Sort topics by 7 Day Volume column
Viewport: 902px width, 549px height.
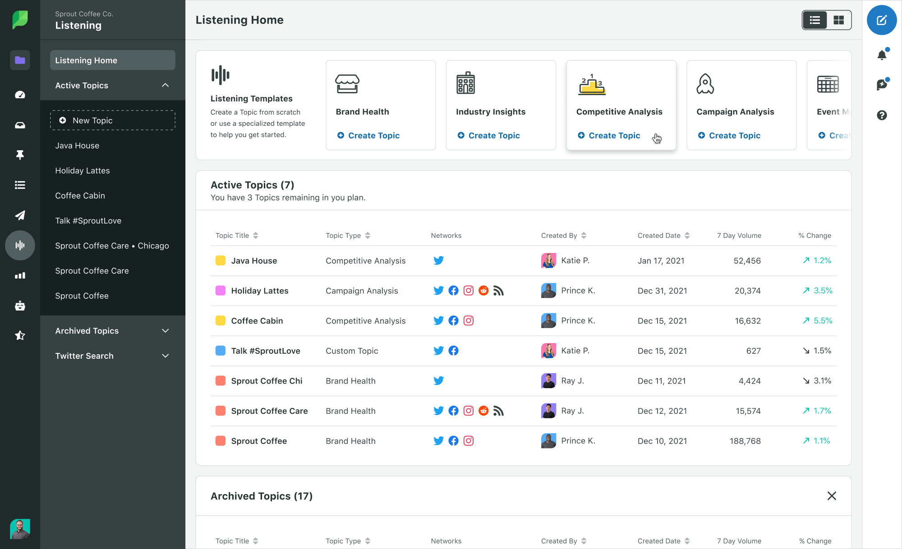tap(739, 235)
